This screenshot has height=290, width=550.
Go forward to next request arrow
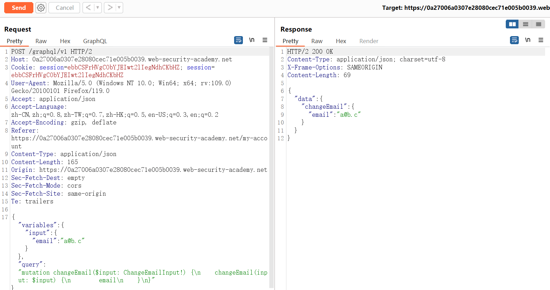point(110,8)
